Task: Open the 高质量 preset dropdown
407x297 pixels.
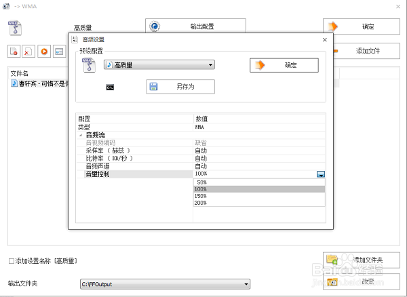Action: pos(159,64)
